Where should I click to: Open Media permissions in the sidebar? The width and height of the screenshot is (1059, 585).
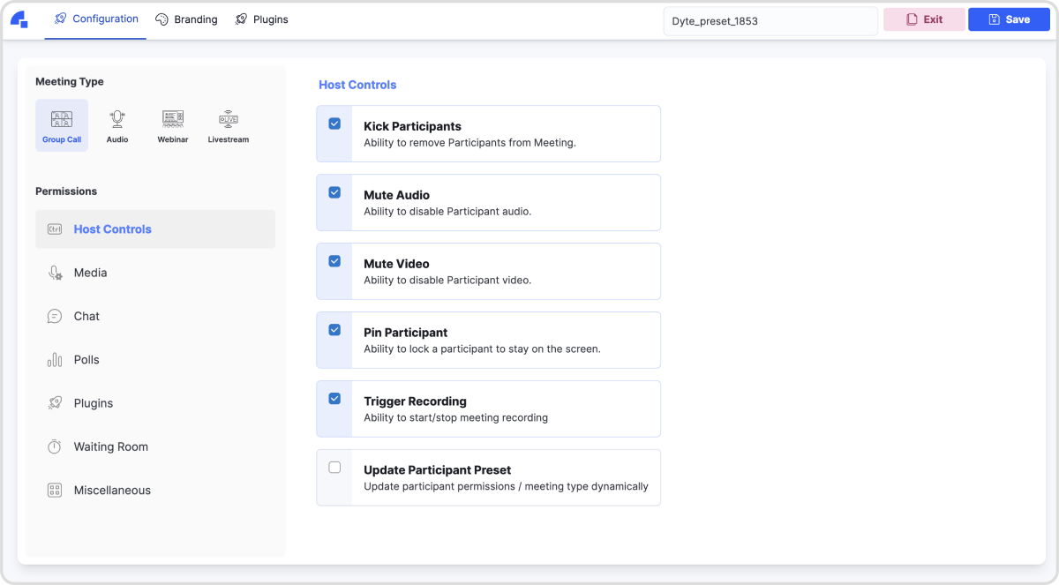90,273
